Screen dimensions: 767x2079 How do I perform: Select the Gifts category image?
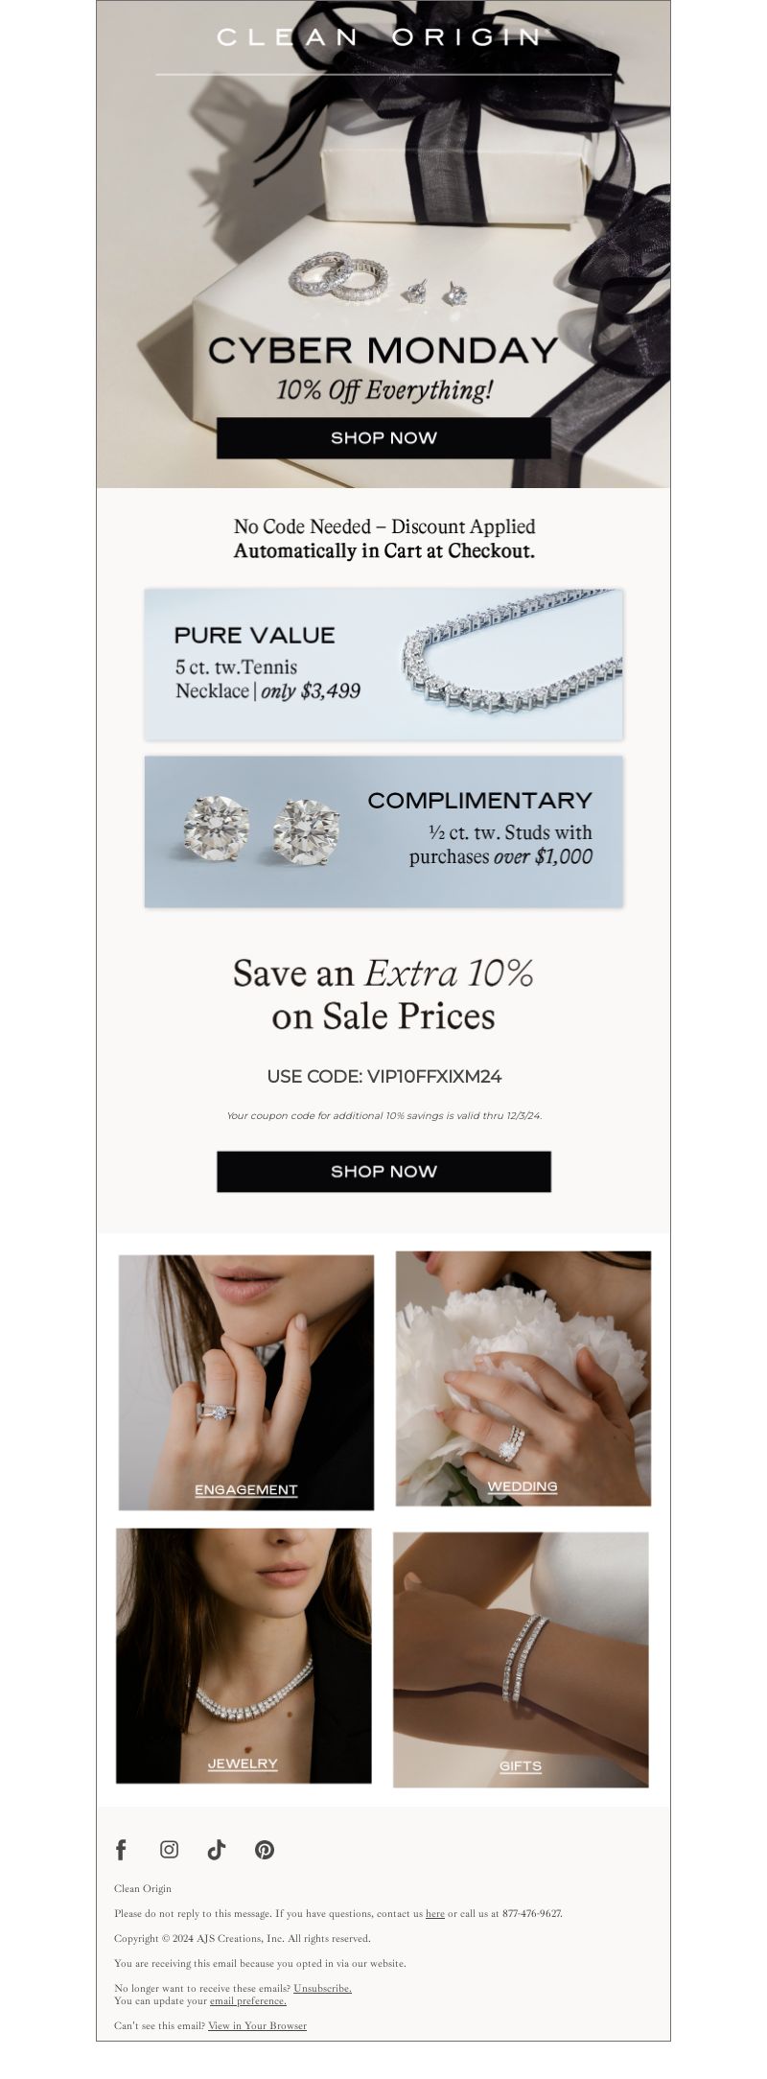point(521,1660)
